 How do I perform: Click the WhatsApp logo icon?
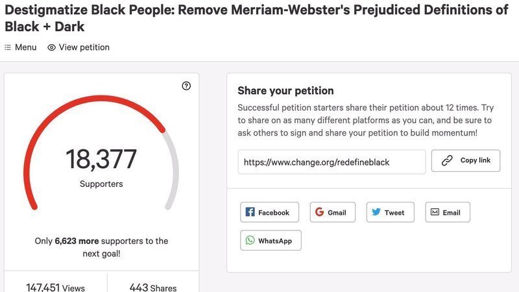[250, 241]
